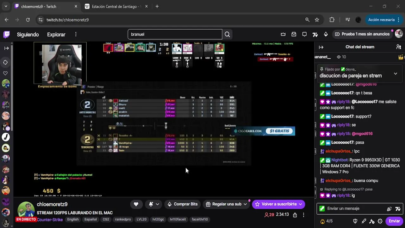Expand the 'Regalar una sub' dropdown arrow
Screen dimensions: 405x228
point(245,204)
